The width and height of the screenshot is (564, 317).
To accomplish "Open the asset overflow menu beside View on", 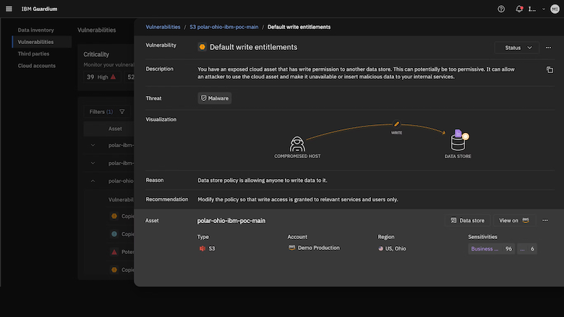I will tap(545, 220).
